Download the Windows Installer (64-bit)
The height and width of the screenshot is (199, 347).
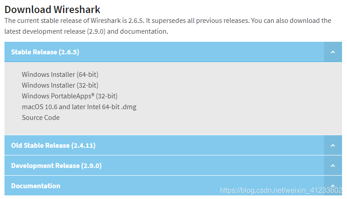tap(60, 75)
